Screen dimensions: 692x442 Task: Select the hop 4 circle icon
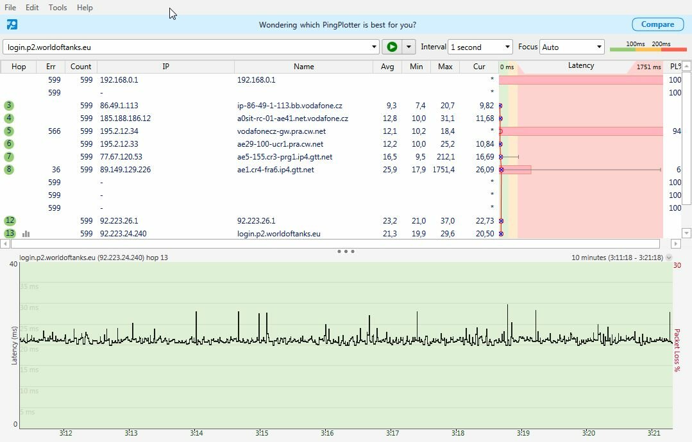[x=9, y=118]
